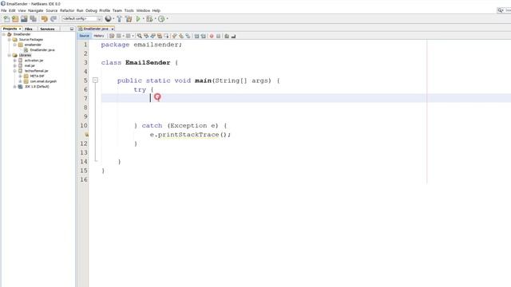
Task: Switch to History editor view
Action: click(99, 36)
